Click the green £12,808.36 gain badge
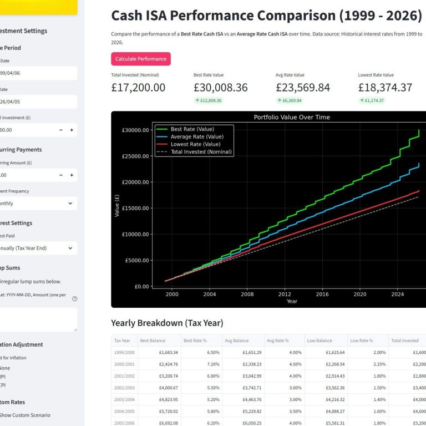Image resolution: width=426 pixels, height=426 pixels. [208, 100]
